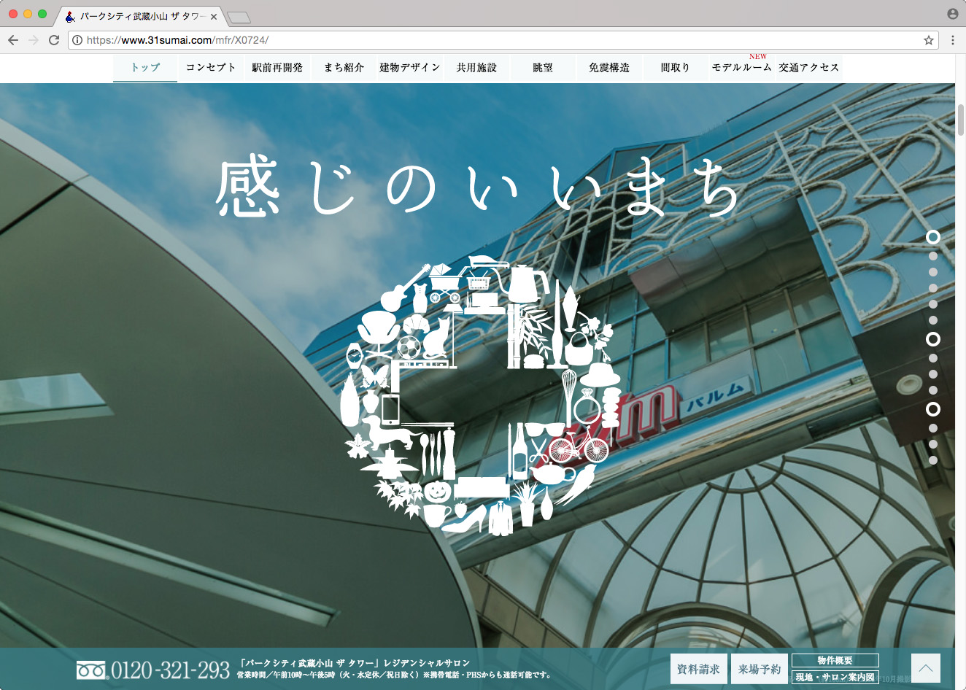Image resolution: width=966 pixels, height=690 pixels.
Task: Select the first large ring section dot
Action: [x=933, y=237]
